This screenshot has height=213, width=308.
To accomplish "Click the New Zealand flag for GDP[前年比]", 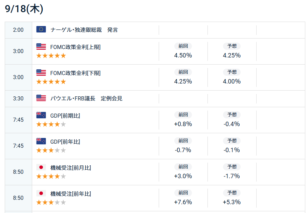I will point(41,141).
